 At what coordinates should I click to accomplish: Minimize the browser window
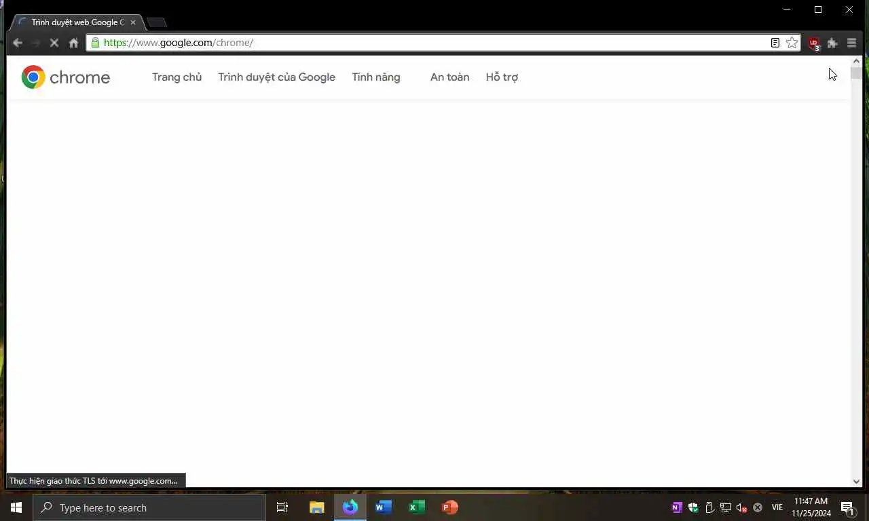point(787,9)
